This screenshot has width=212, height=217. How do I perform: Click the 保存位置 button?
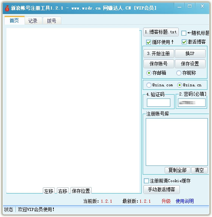point(81,191)
